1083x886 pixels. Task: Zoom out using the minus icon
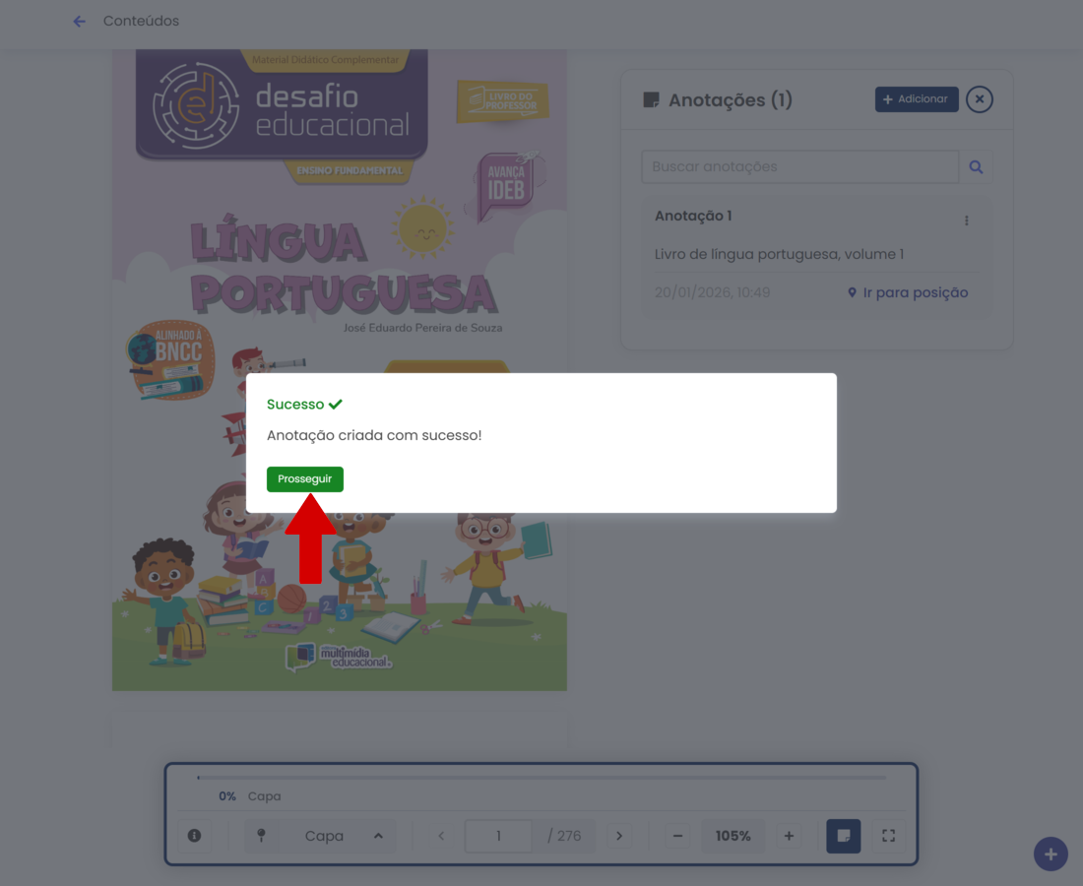click(677, 835)
